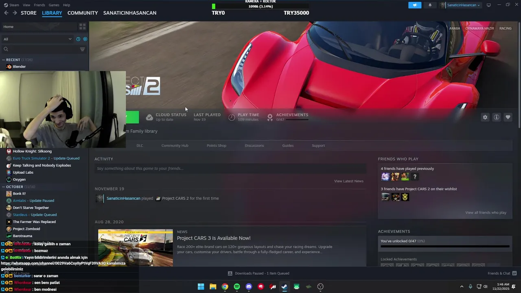The image size is (521, 293).
Task: Open SanaticinHasancan activity profile link
Action: pos(123,199)
